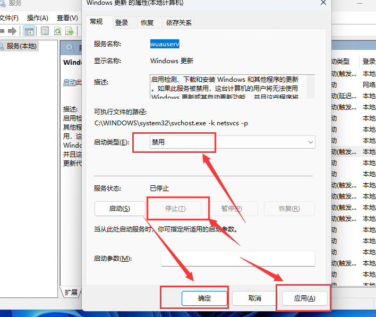Click the export list icon in toolbar
The image size is (376, 317).
point(70,31)
